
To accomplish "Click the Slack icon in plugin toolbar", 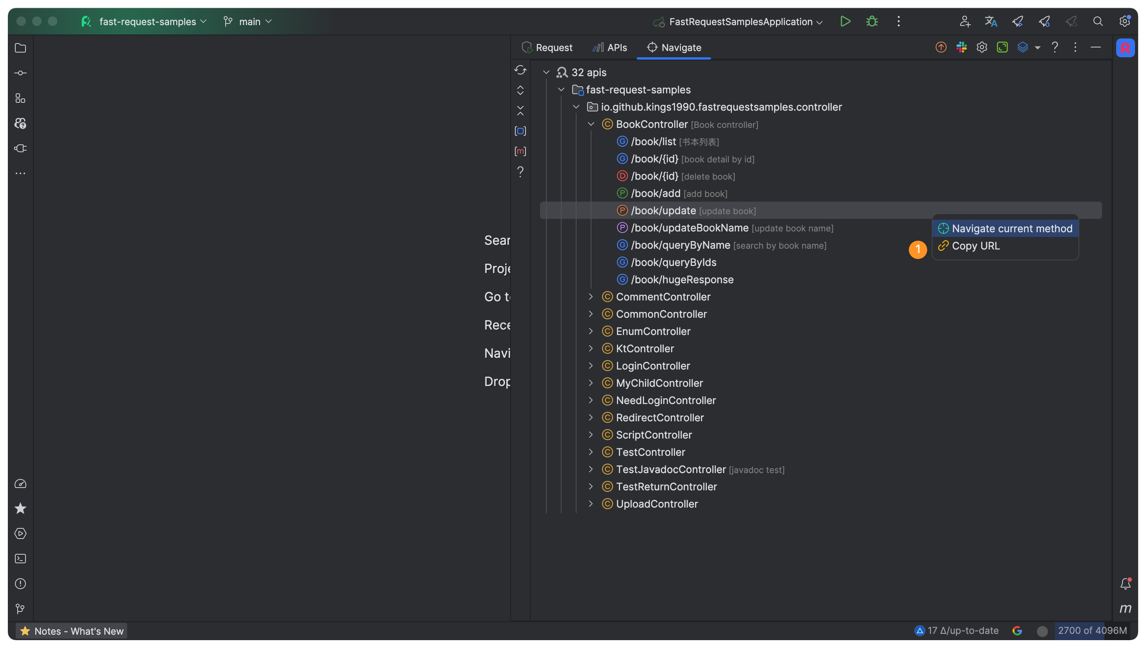I will point(961,47).
